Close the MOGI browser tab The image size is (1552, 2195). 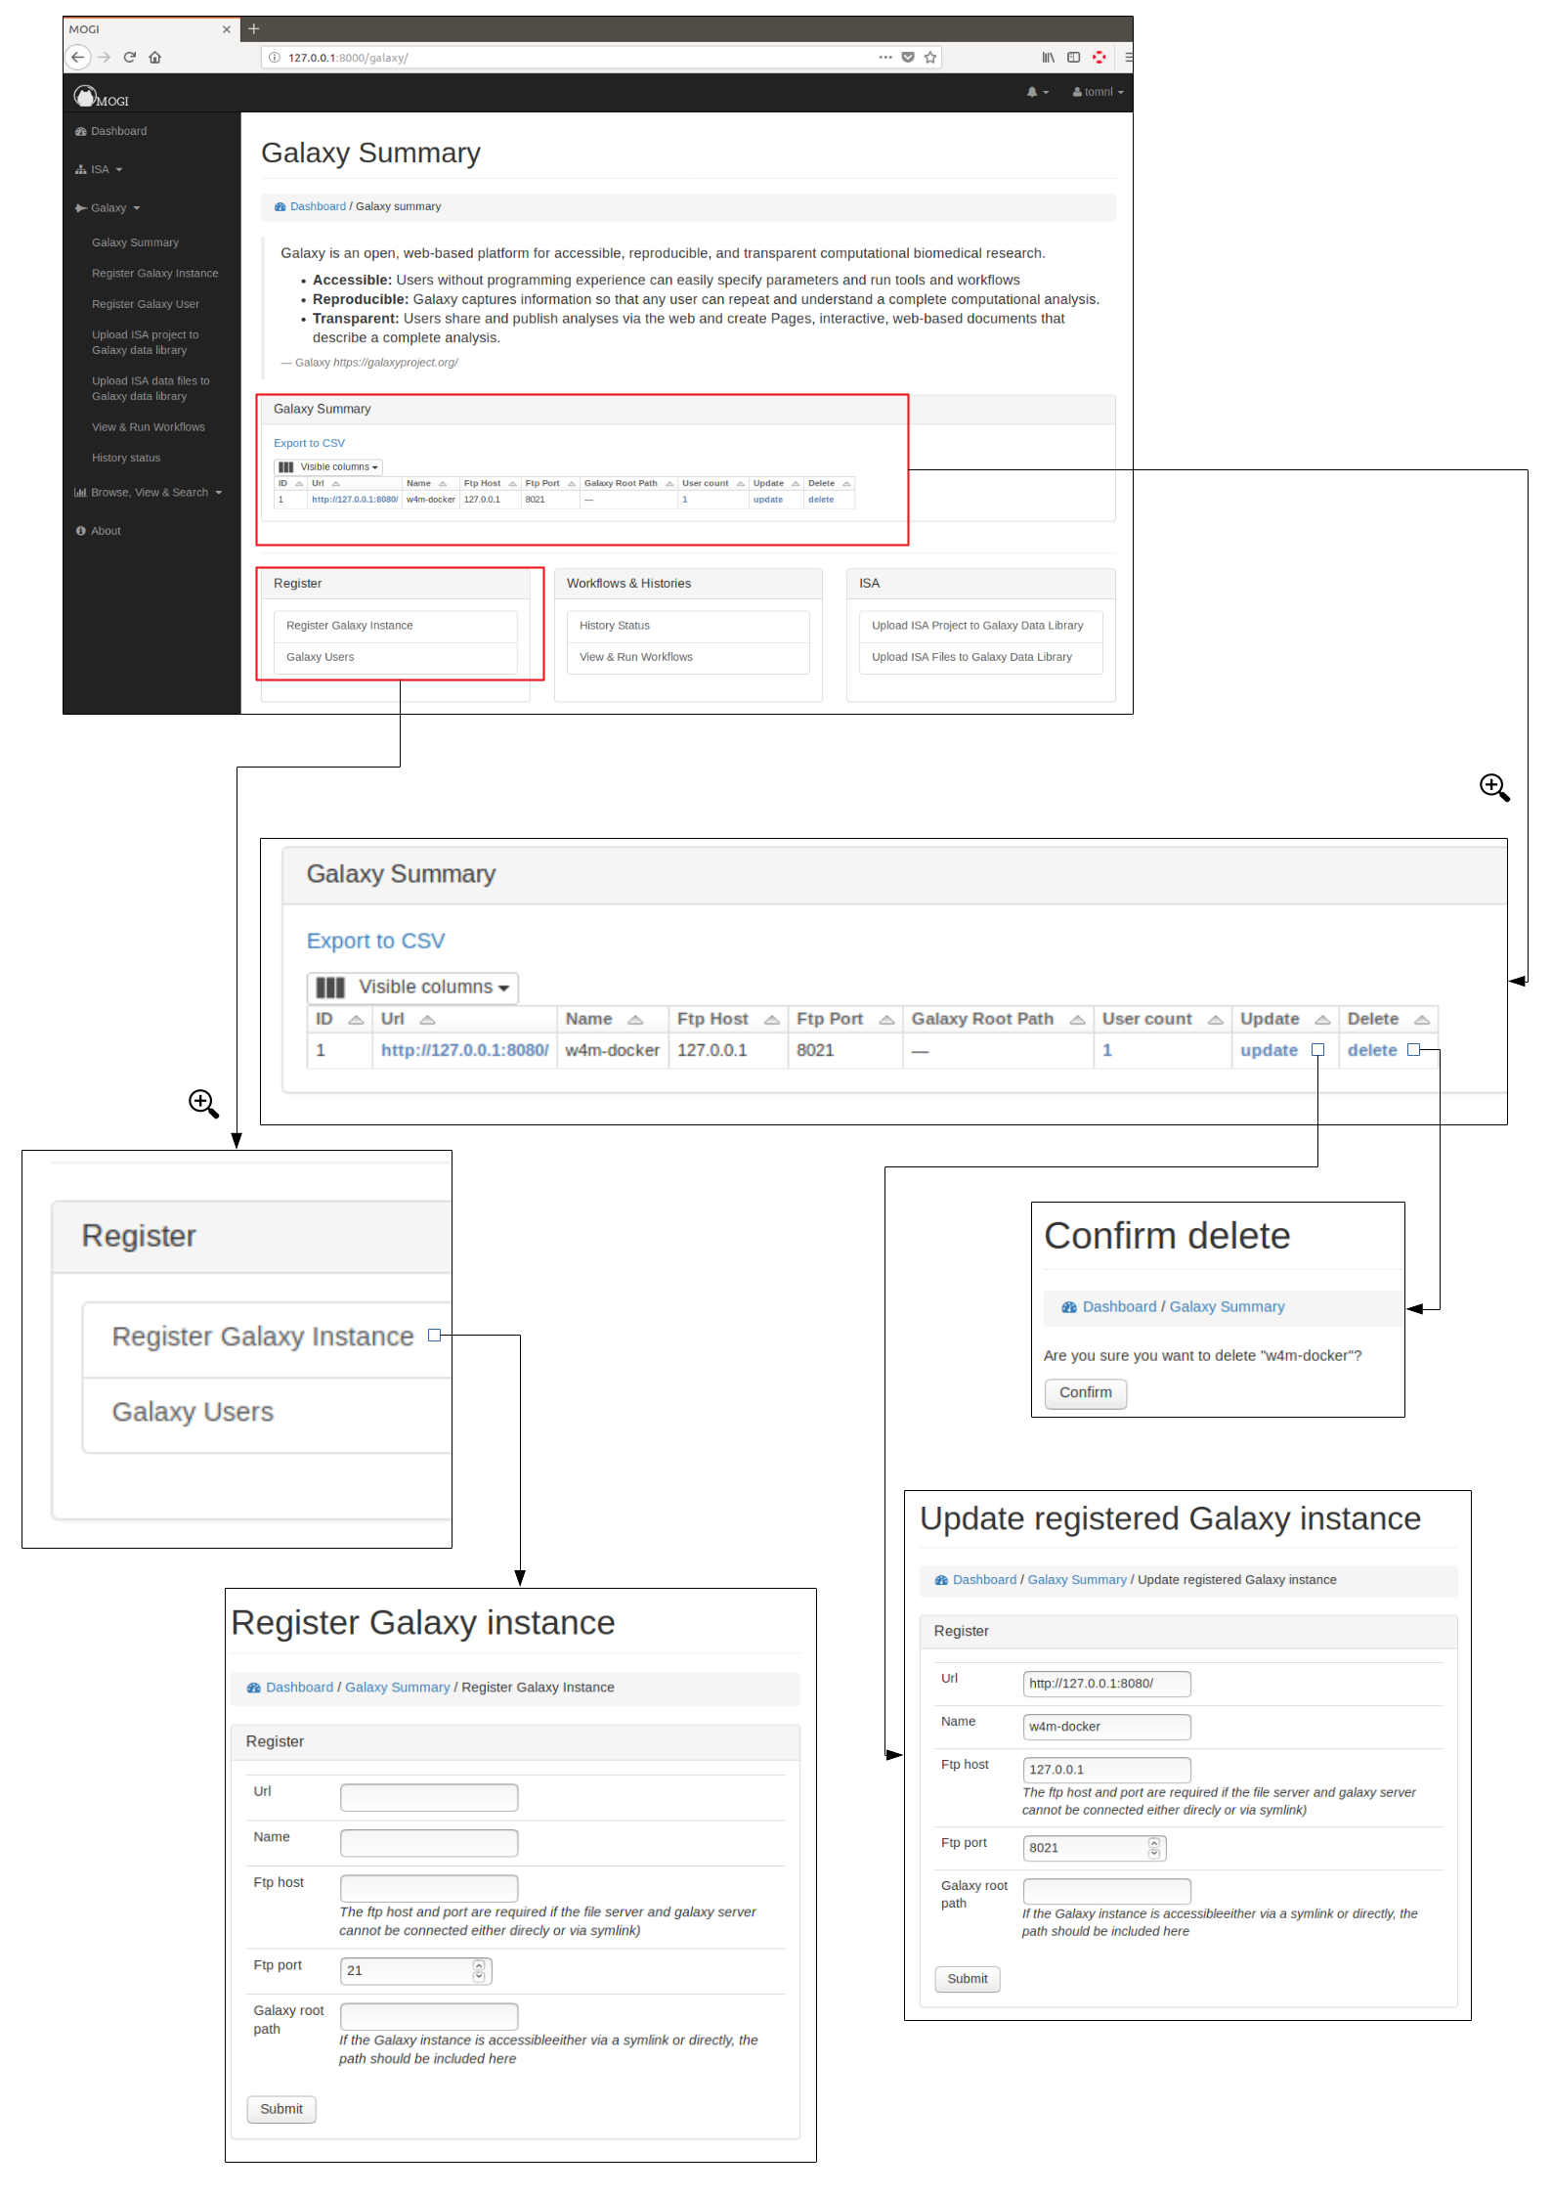coord(227,29)
